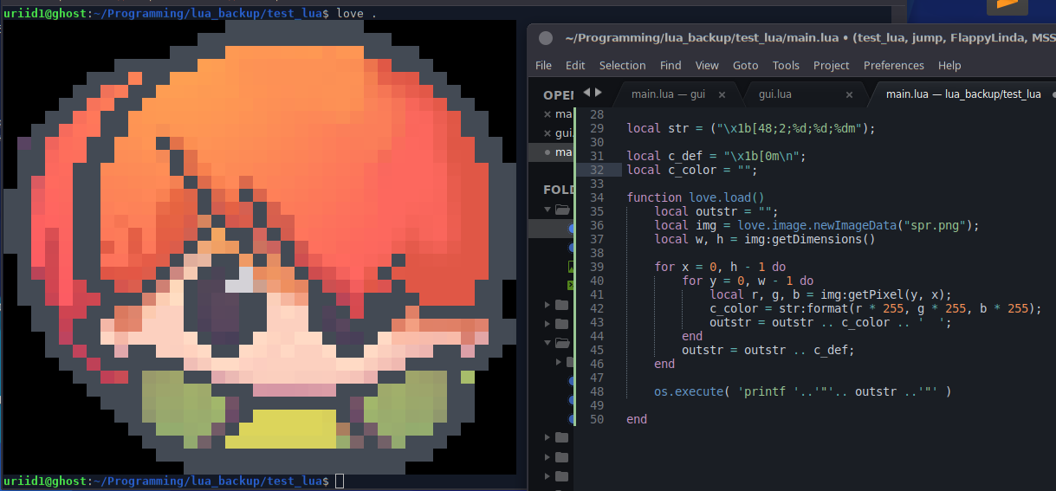Select the OPEN FILES sidebar heading
1056x491 pixels.
tap(558, 94)
